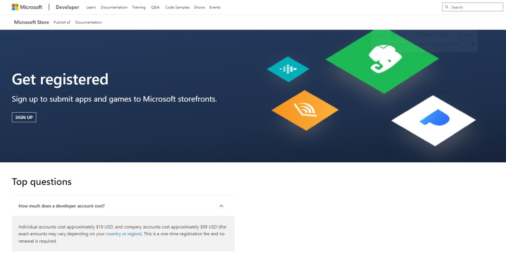
Task: Click the orange Audible app tile
Action: (x=305, y=110)
